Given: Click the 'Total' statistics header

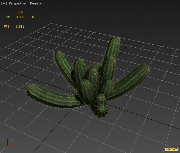Looking at the screenshot, I should 20,12.
